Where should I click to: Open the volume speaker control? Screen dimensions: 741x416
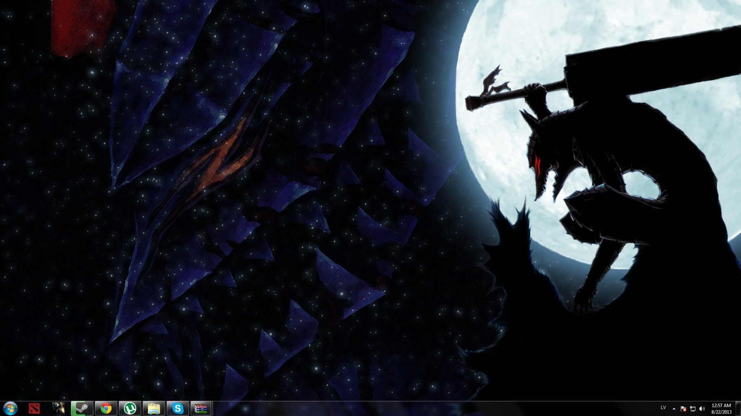tap(702, 409)
